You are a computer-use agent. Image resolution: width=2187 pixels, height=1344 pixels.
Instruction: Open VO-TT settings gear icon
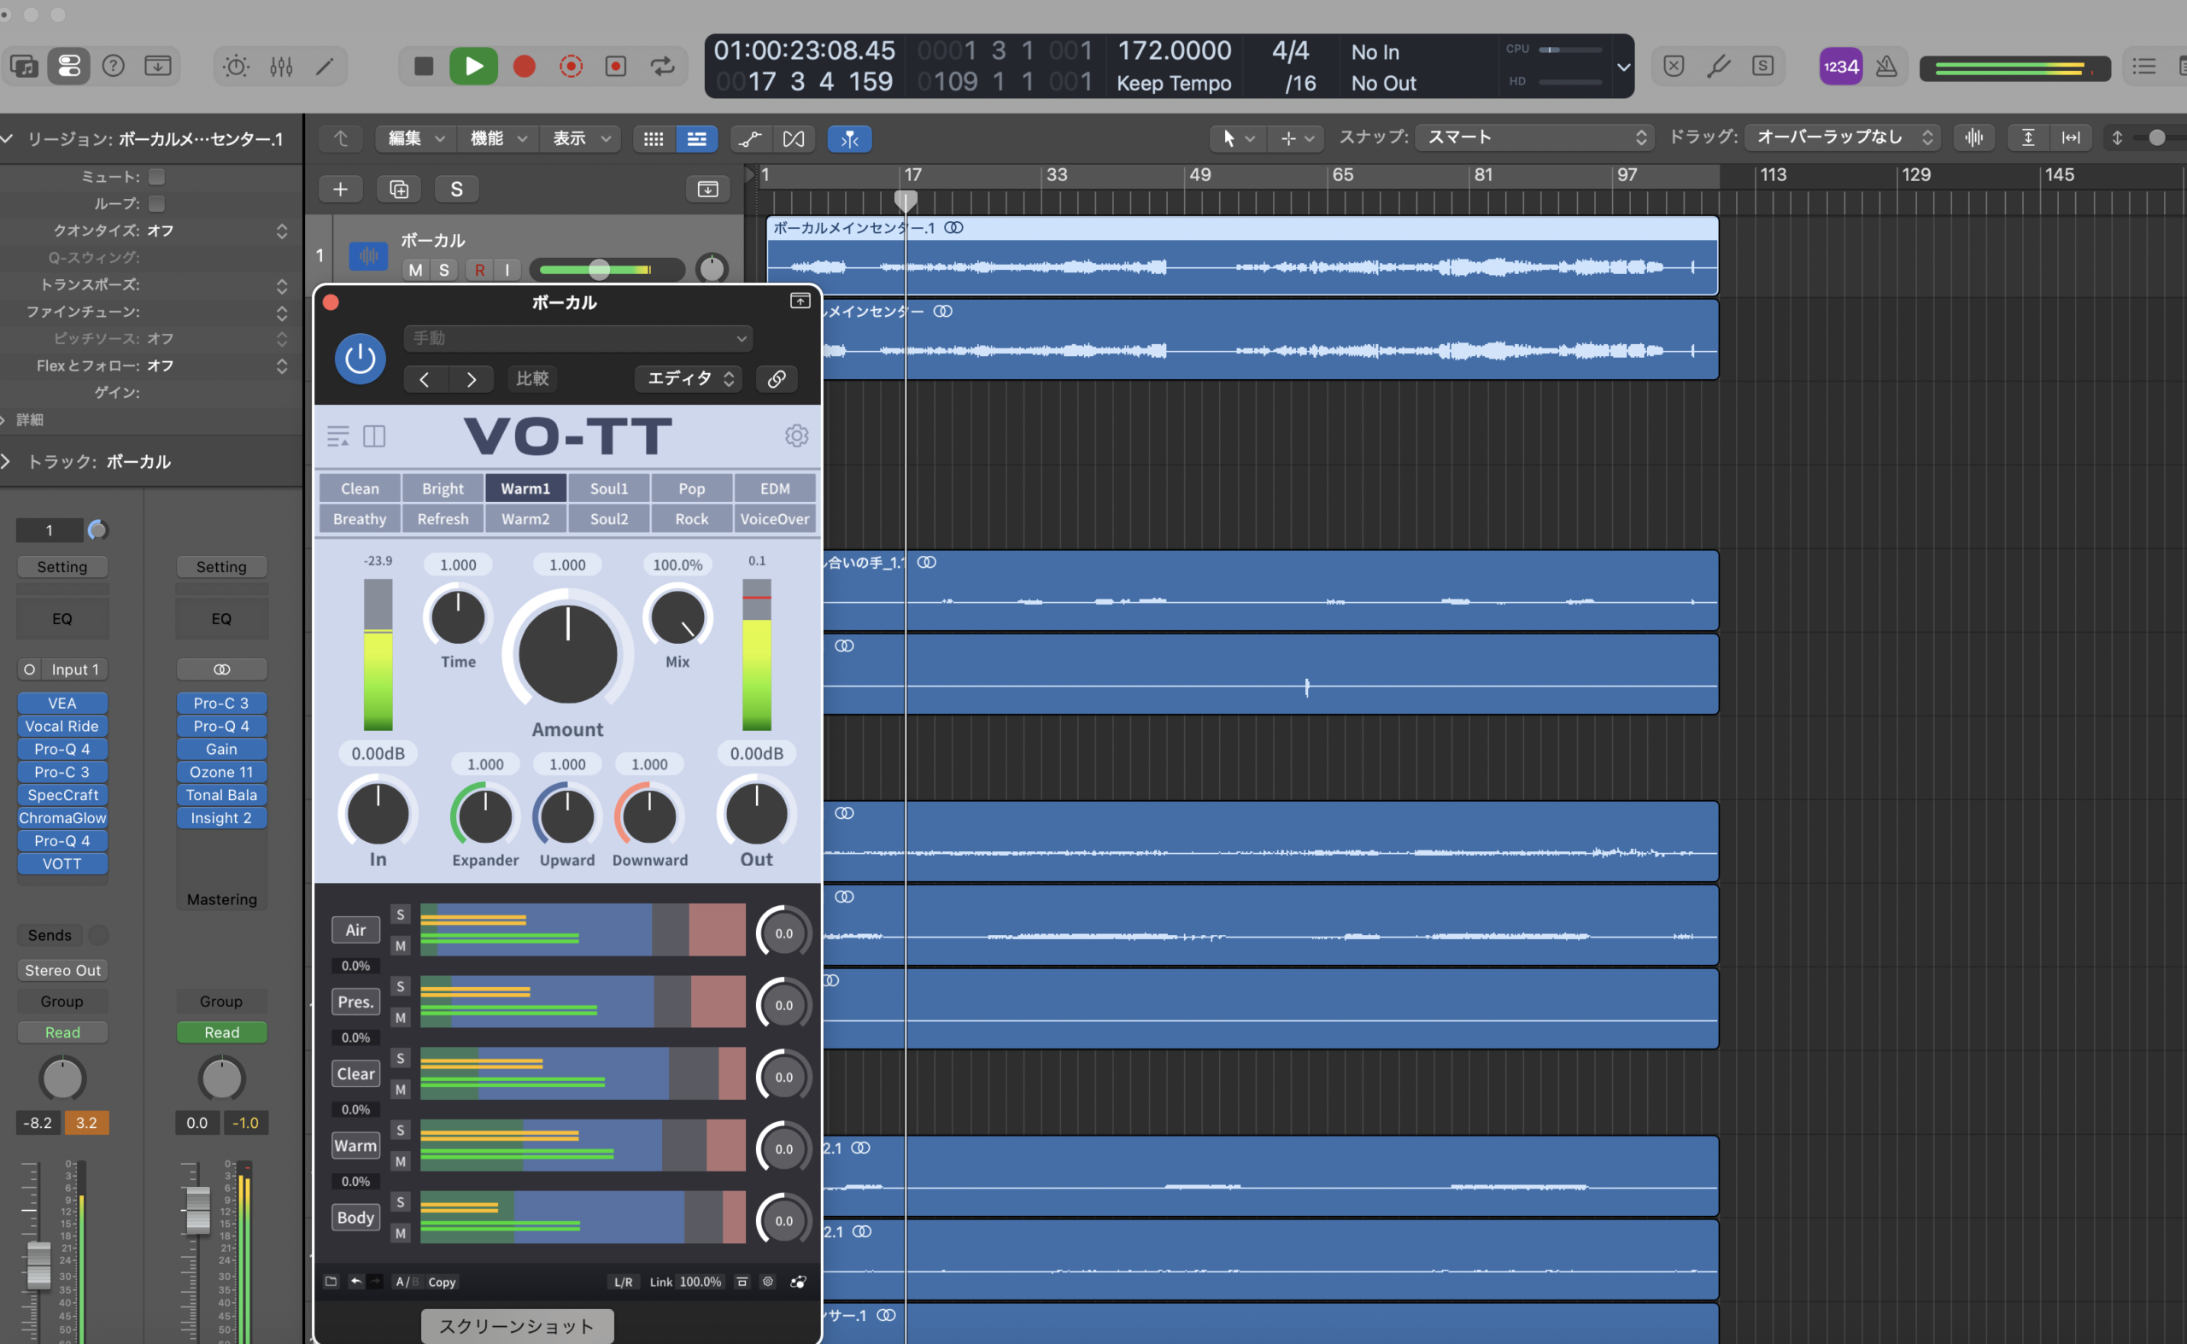point(796,435)
